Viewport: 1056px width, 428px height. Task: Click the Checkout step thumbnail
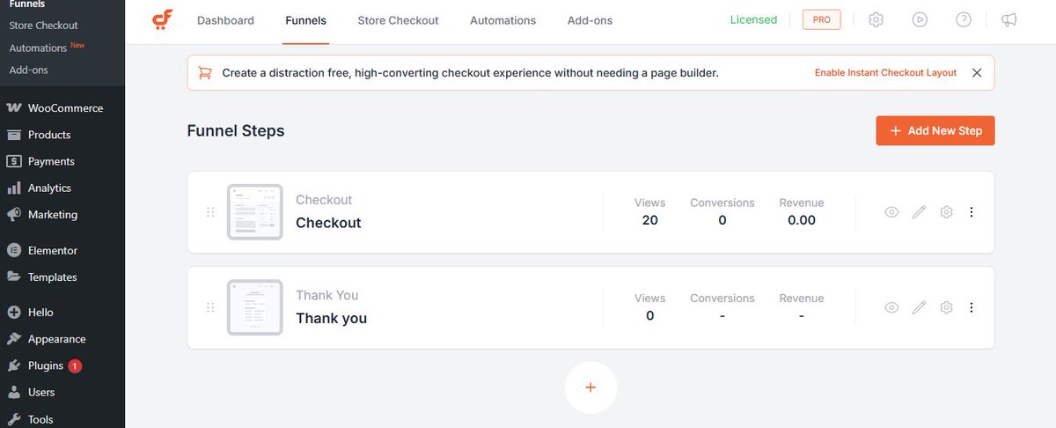[x=255, y=211]
